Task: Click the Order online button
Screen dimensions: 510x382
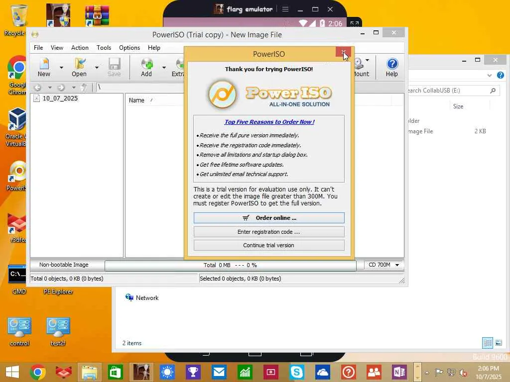Action: pyautogui.click(x=269, y=218)
